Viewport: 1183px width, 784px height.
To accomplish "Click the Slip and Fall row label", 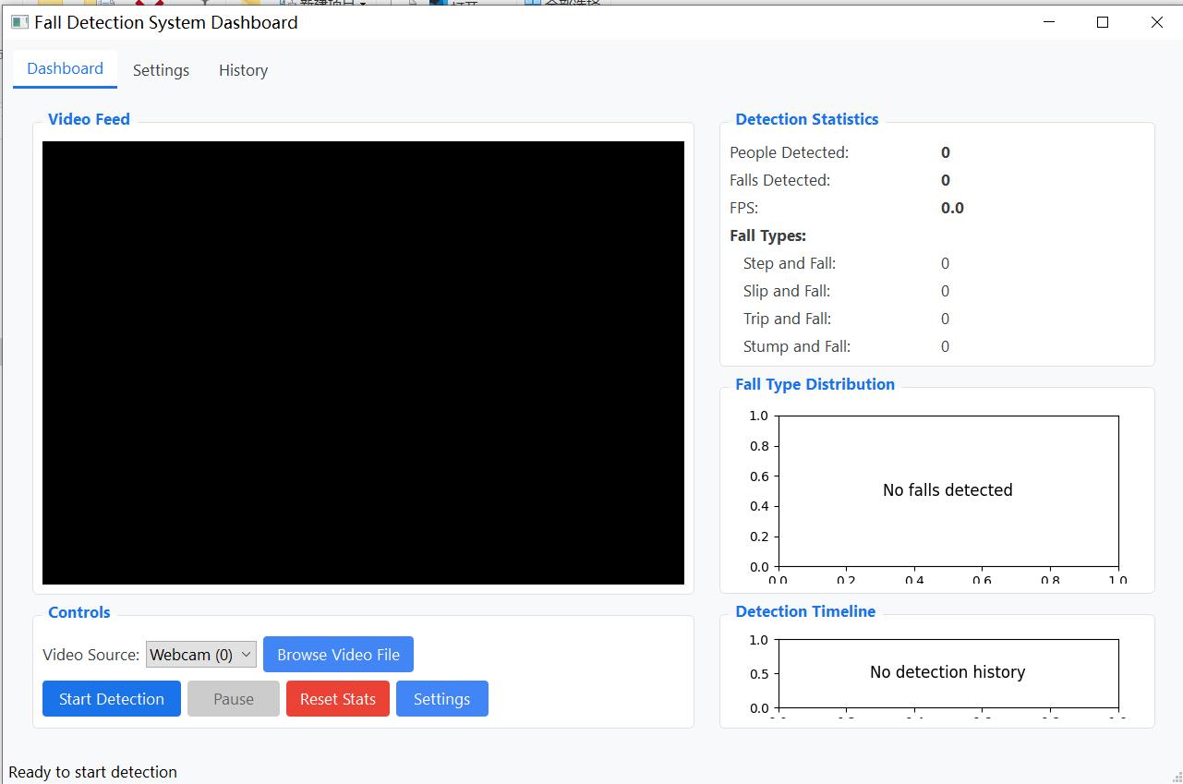I will pos(787,291).
